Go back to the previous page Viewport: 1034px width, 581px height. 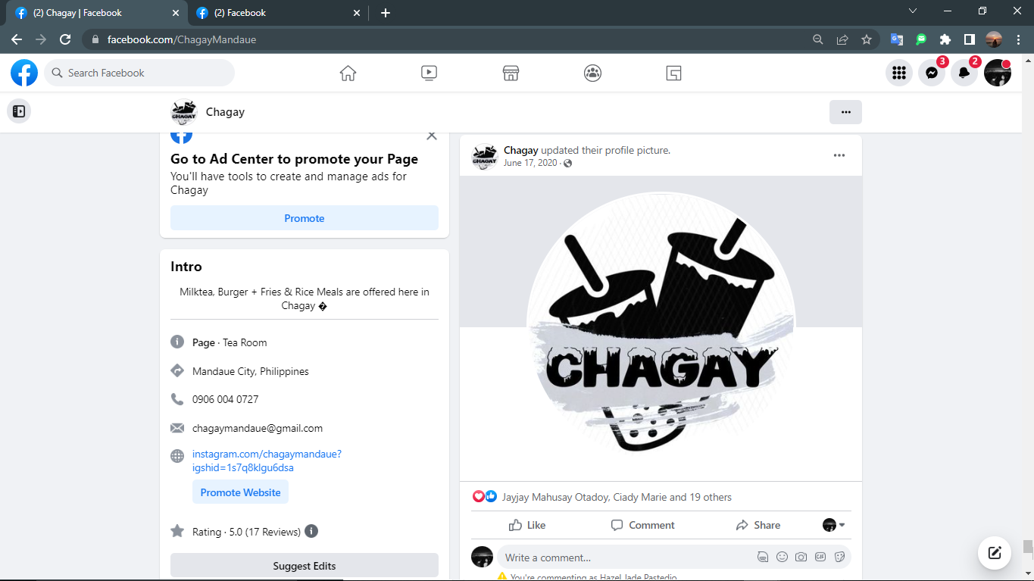[17, 39]
